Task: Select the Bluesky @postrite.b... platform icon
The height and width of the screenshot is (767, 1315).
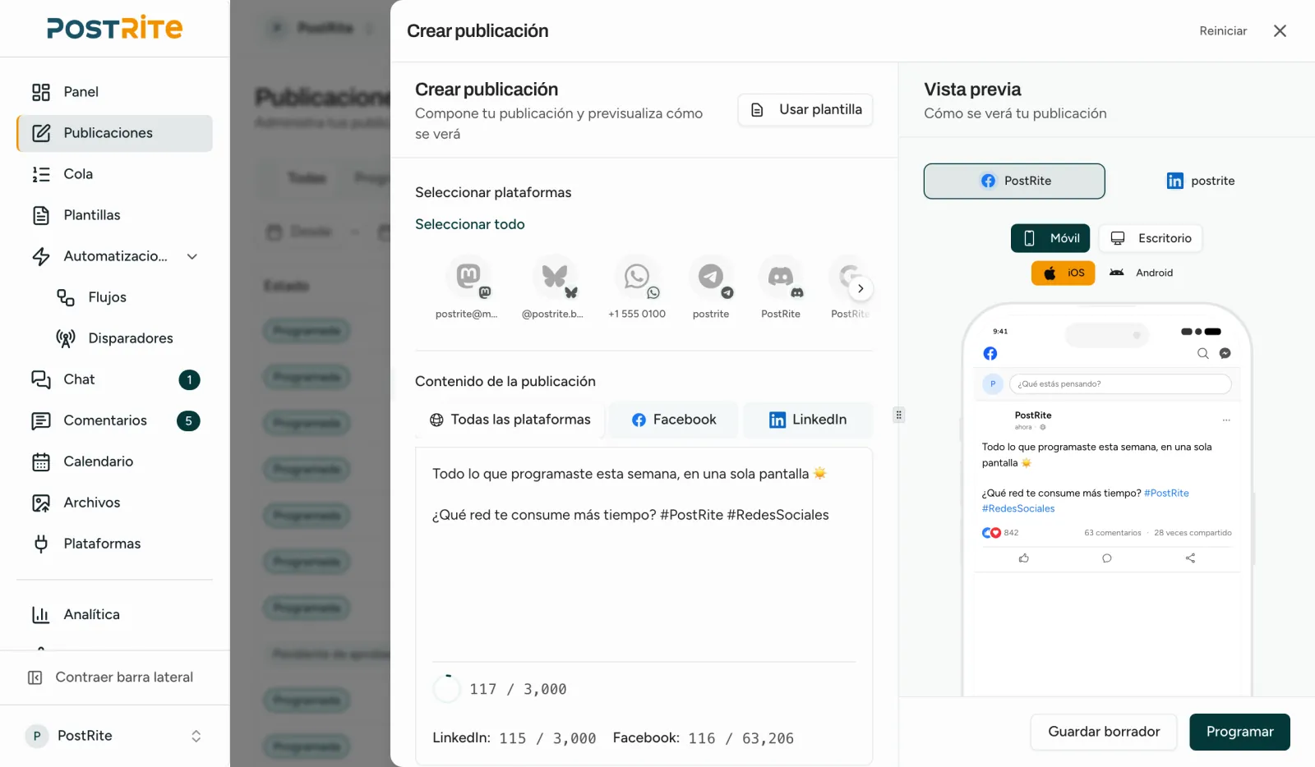Action: pos(555,277)
